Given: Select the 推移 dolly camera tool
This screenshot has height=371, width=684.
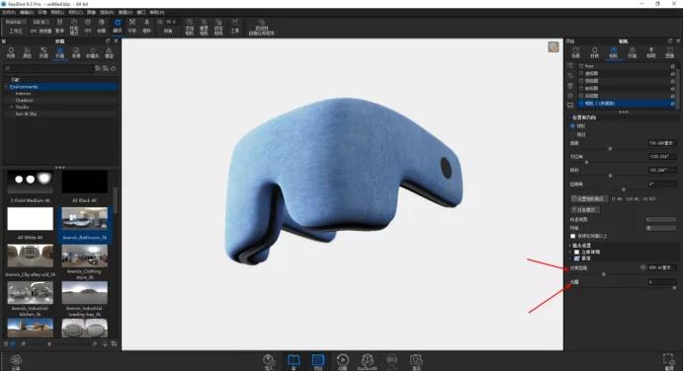Looking at the screenshot, I should coord(147,26).
